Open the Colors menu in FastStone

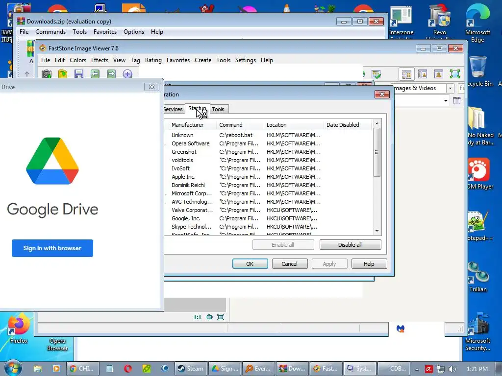[78, 60]
